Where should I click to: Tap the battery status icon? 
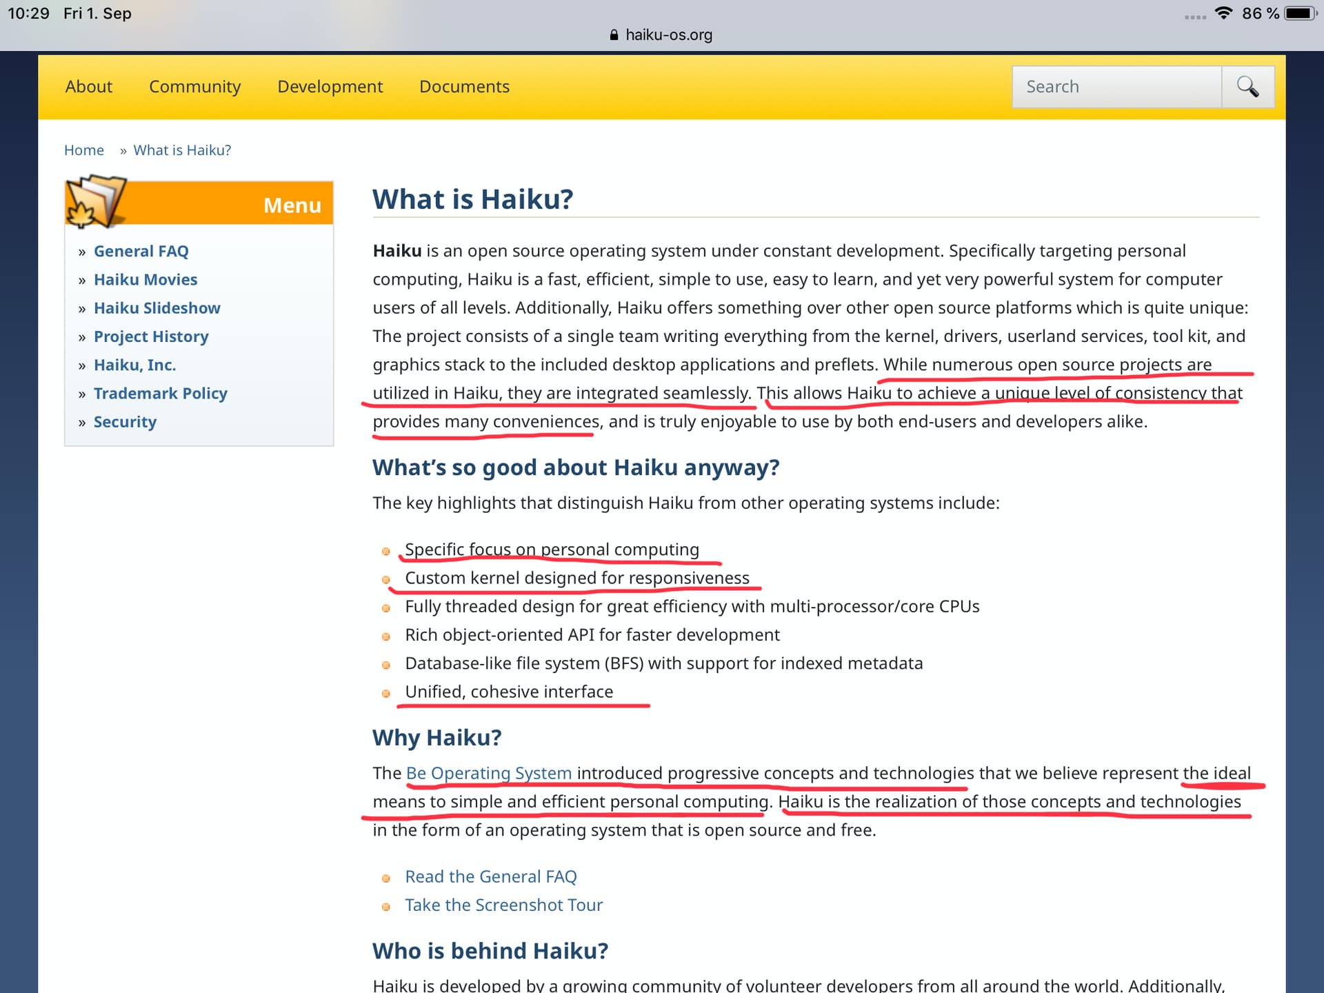1301,13
